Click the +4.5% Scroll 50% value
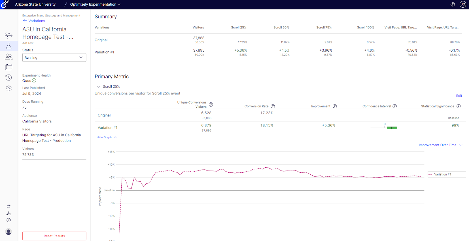This screenshot has height=241, width=469. point(284,50)
